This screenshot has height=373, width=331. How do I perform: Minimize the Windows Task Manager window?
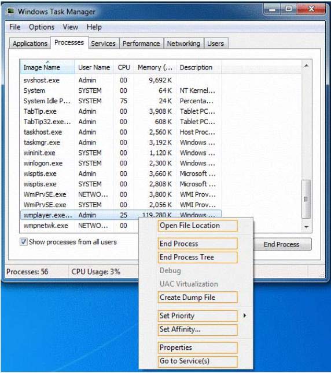click(273, 9)
